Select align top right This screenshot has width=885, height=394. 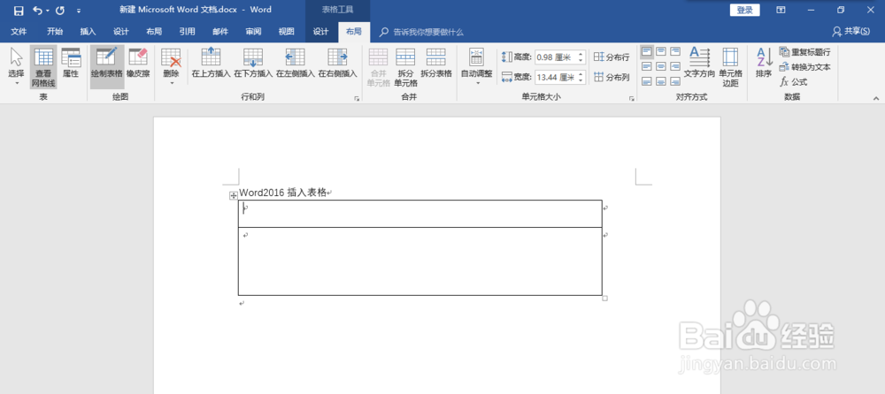click(675, 51)
